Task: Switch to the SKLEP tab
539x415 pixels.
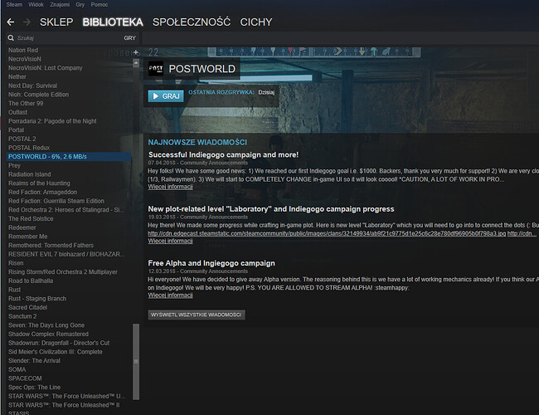Action: pos(56,22)
